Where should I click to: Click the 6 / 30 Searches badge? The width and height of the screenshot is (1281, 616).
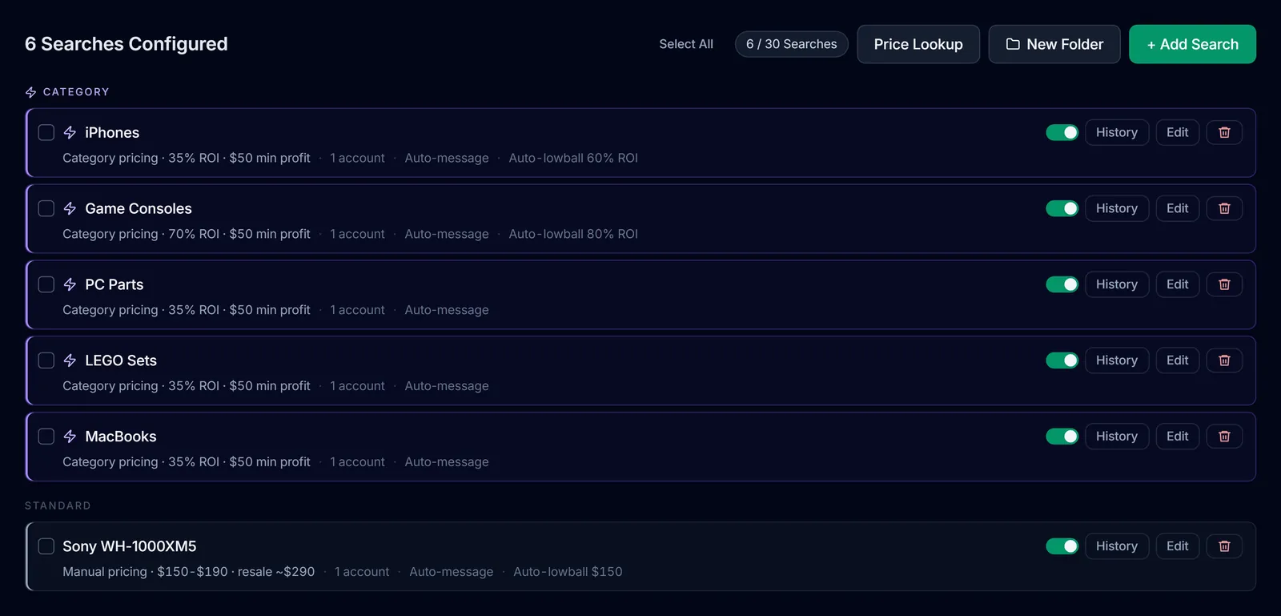[x=792, y=44]
